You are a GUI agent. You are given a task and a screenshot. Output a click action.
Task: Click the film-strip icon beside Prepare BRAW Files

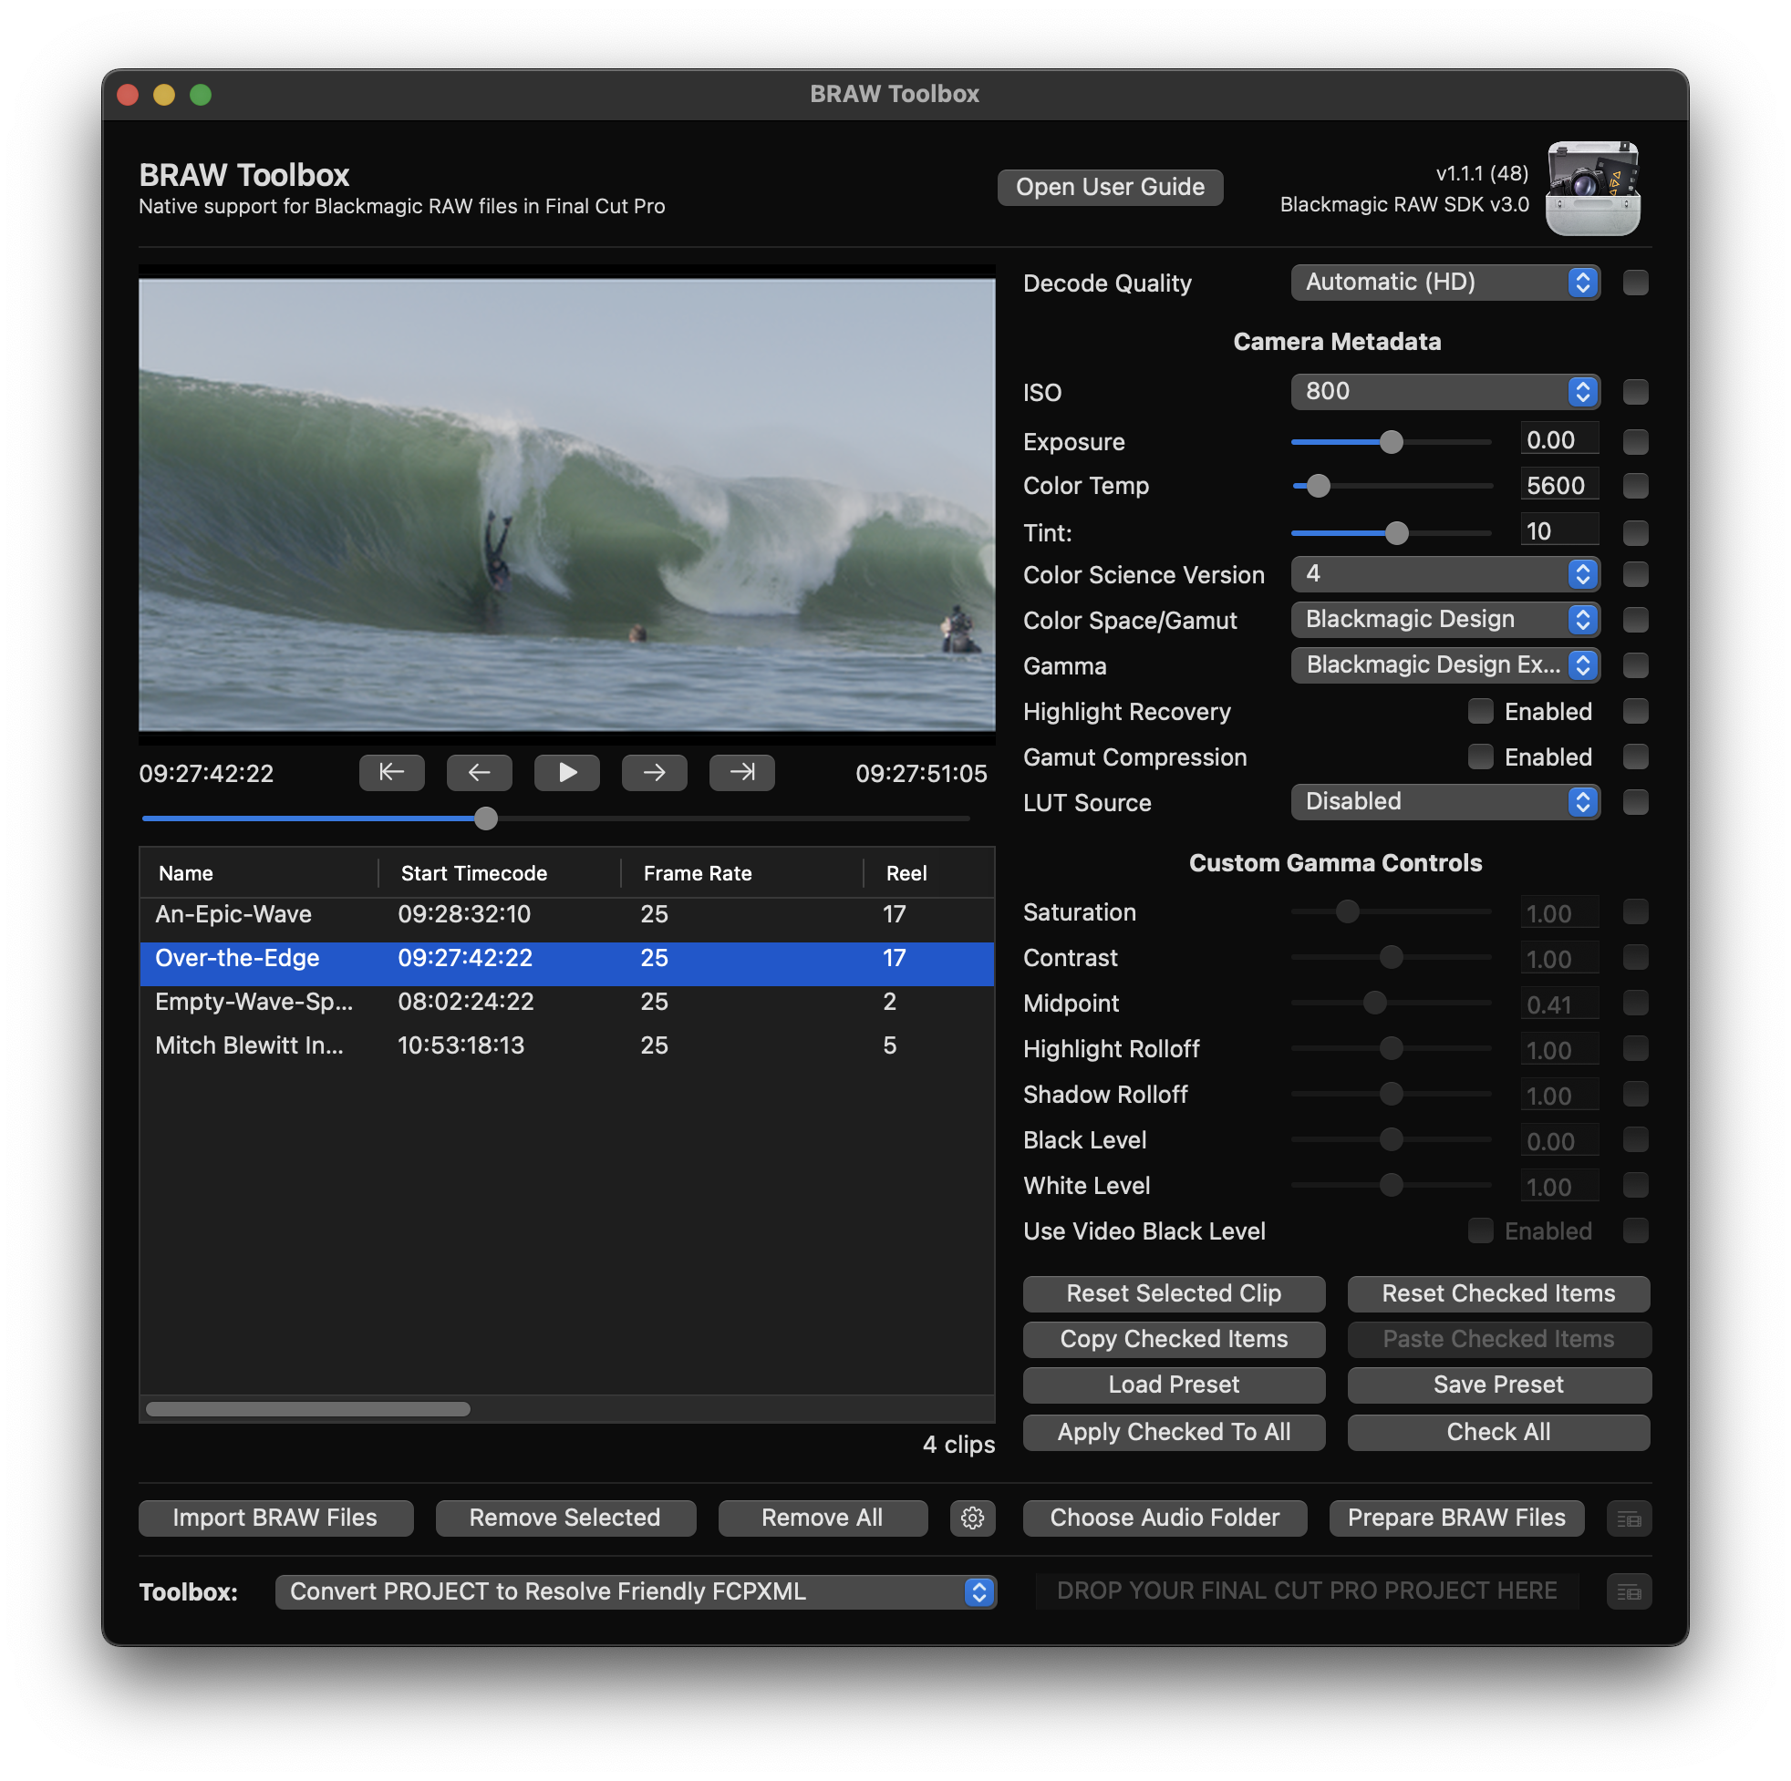pos(1629,1518)
